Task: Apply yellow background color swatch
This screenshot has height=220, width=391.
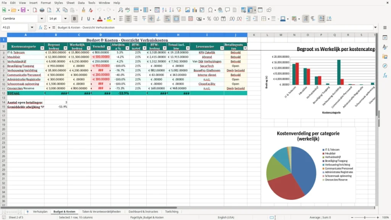Action: (x=109, y=19)
